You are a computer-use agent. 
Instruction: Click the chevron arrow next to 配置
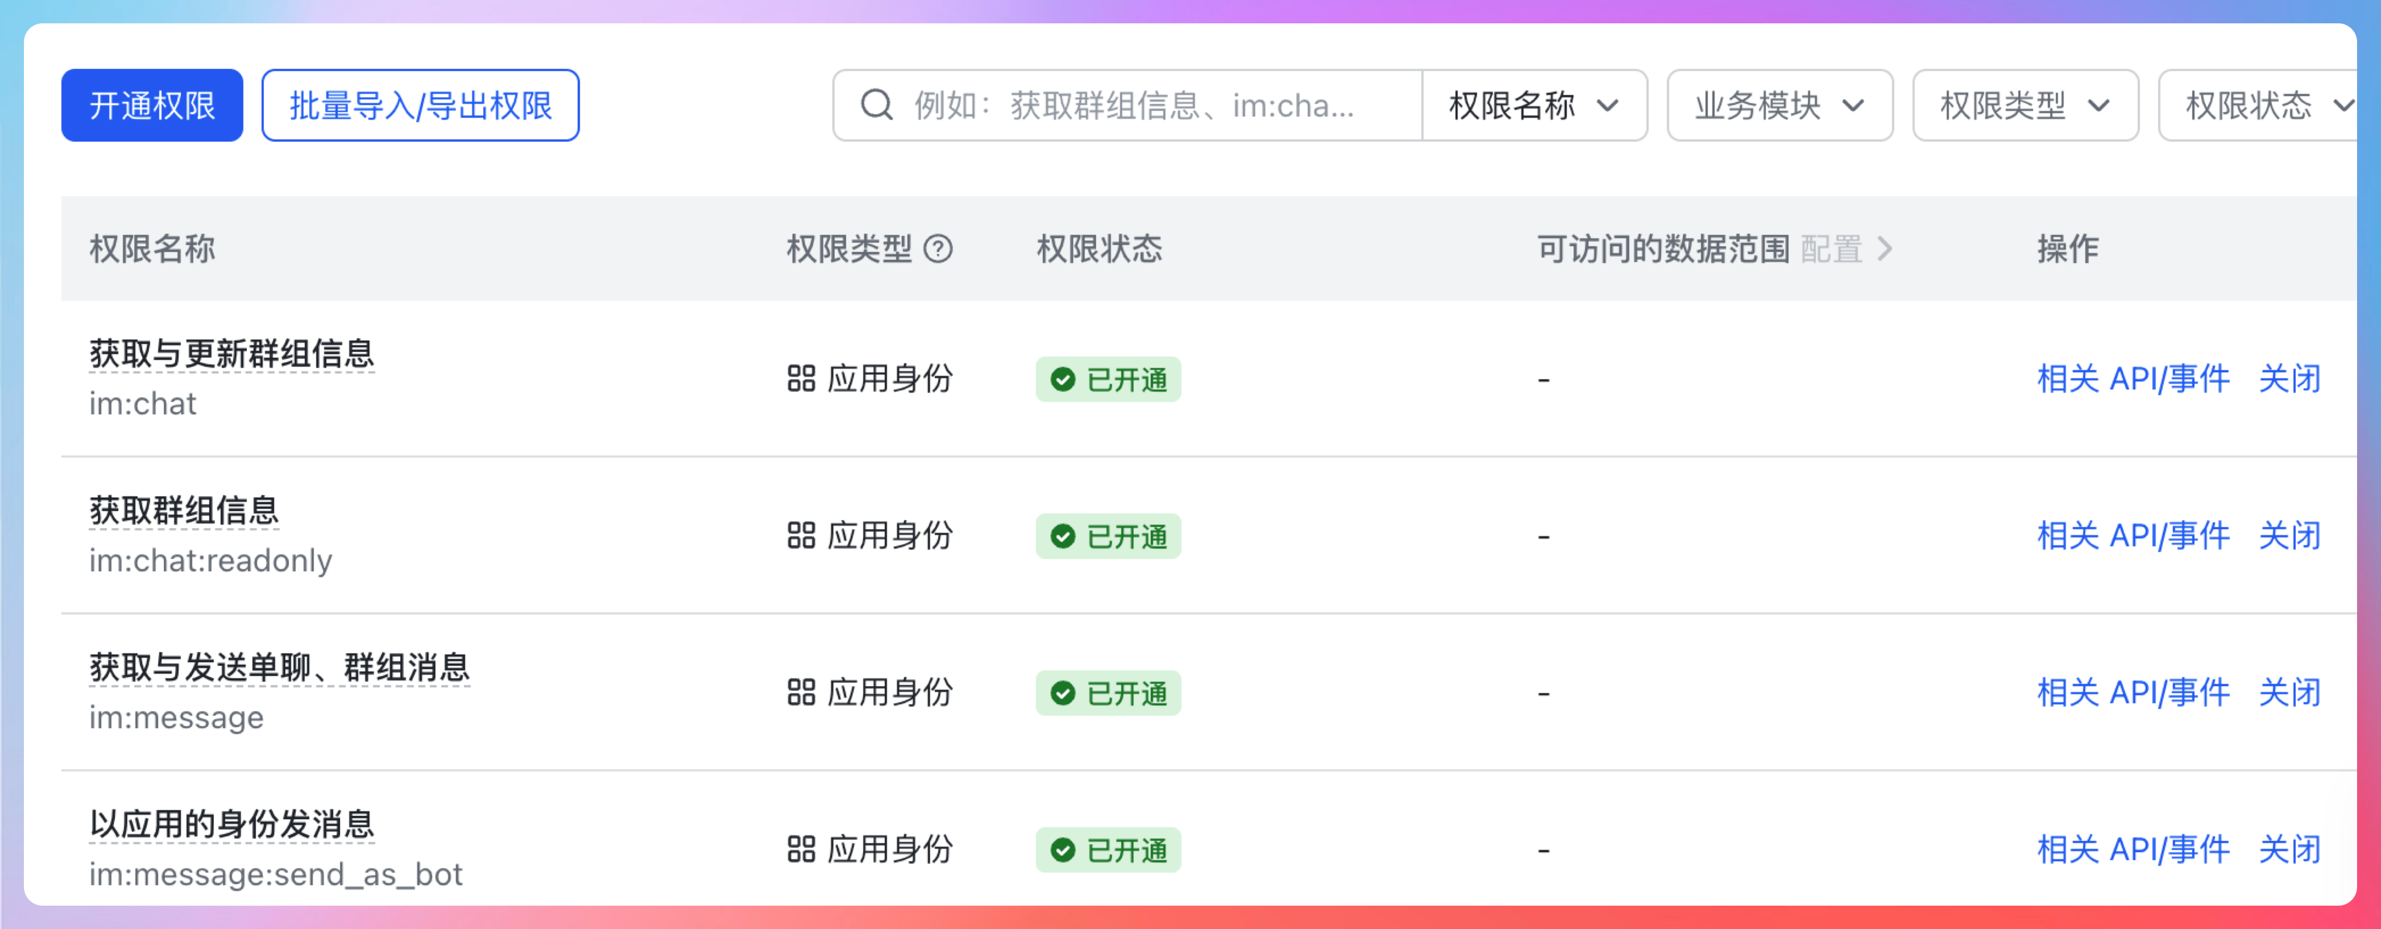pos(1886,249)
